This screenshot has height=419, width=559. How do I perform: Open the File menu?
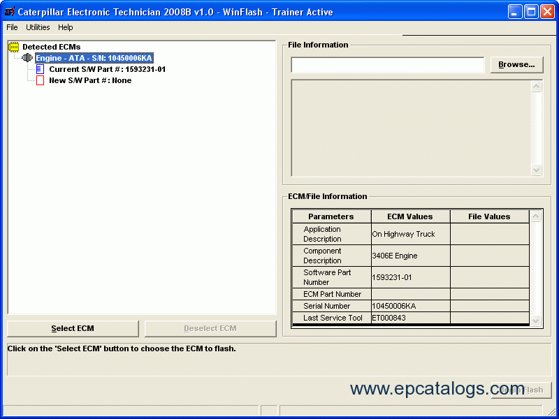coord(12,27)
